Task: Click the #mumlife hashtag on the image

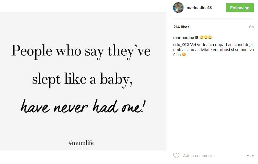Action: tap(81, 143)
